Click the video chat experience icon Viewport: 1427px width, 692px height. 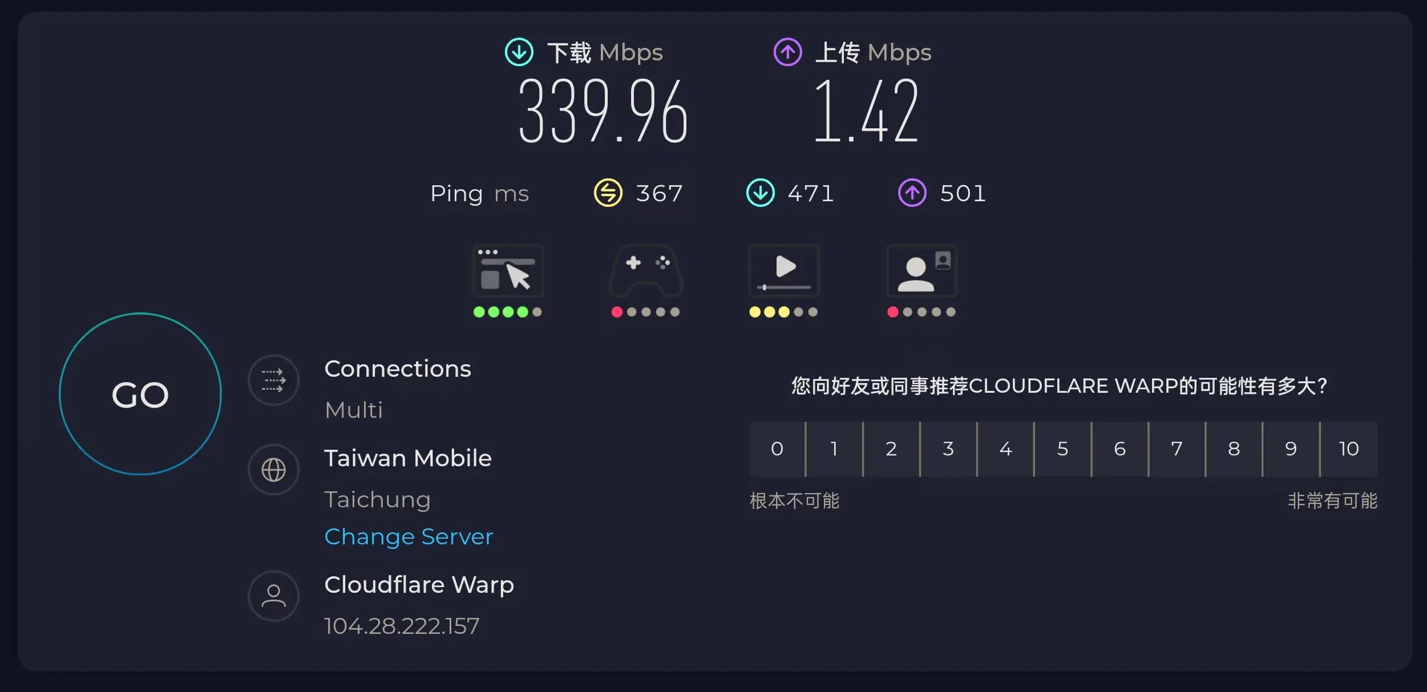pos(921,271)
